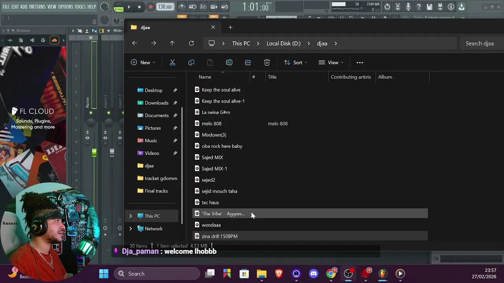Click the Rename icon in File Explorer toolbar
504x283 pixels.
click(x=229, y=62)
